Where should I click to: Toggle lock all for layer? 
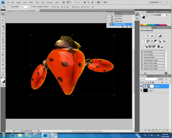153,83
